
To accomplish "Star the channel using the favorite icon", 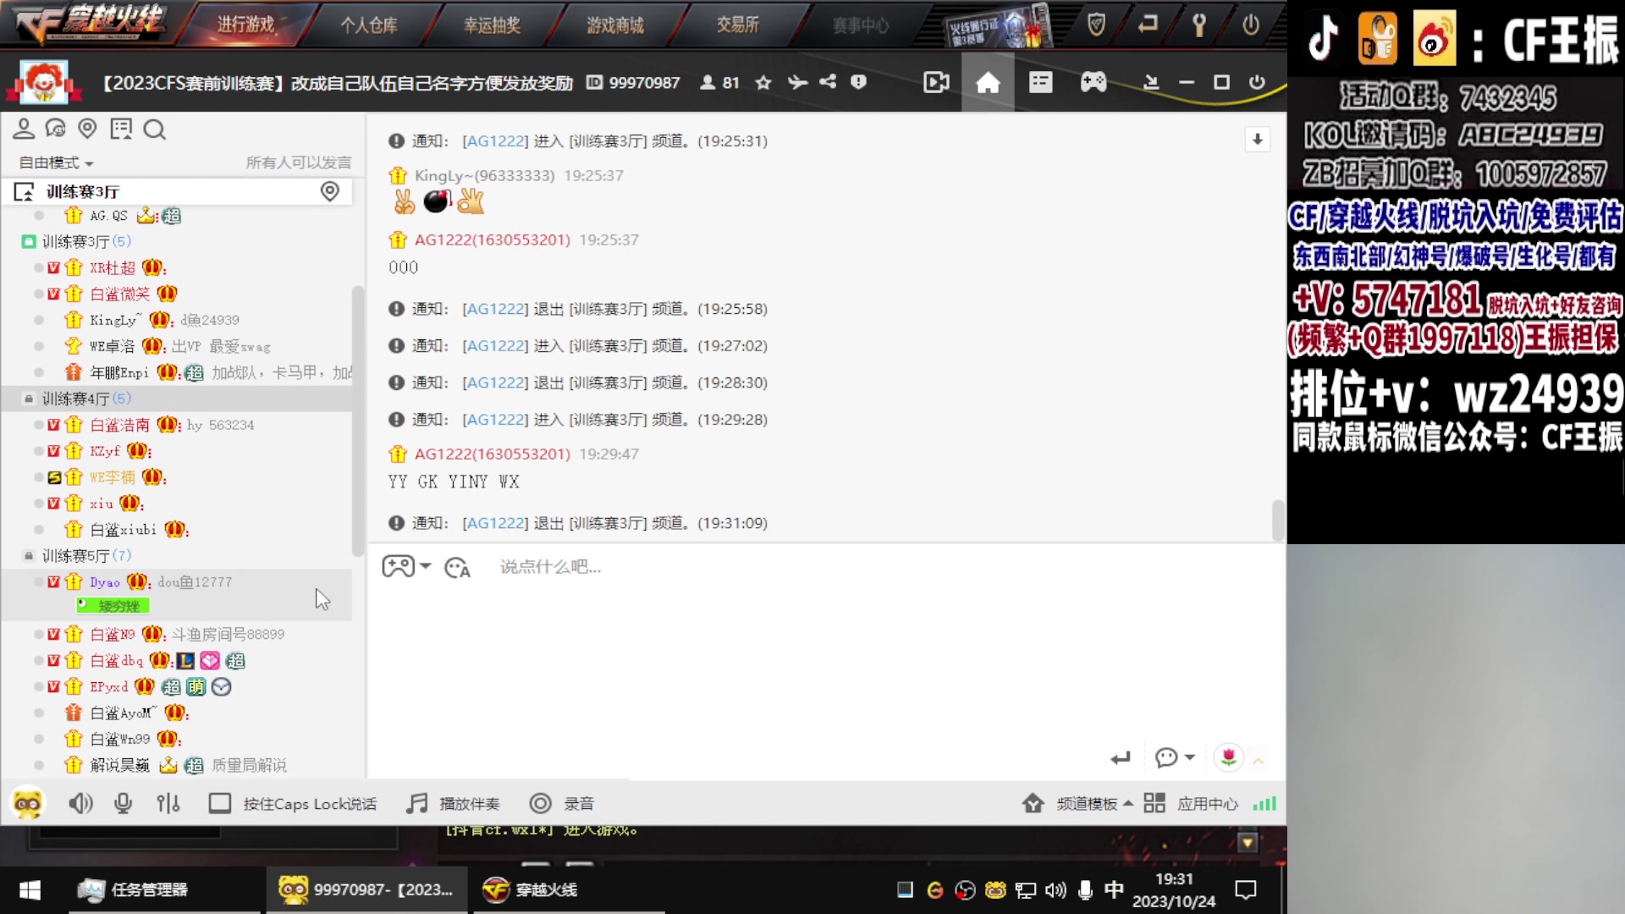I will tap(763, 82).
